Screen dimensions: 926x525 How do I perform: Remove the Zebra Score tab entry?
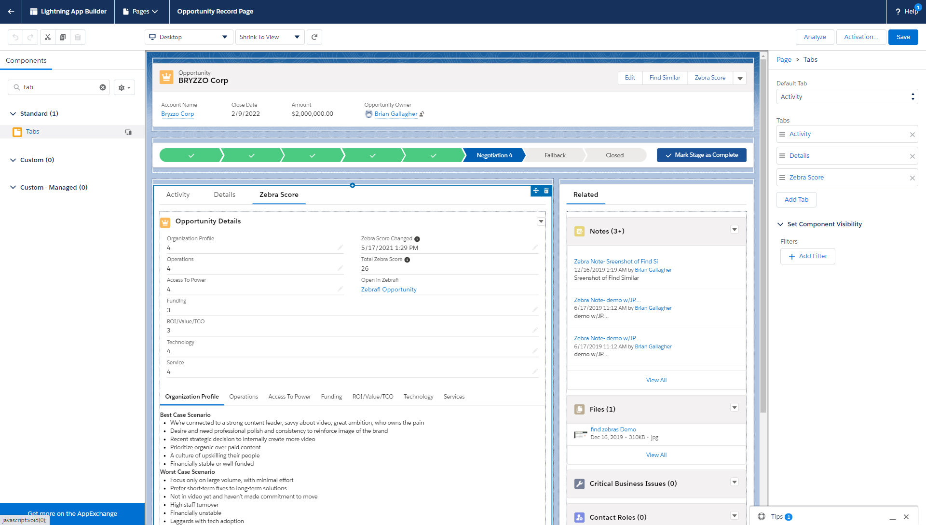coord(912,178)
